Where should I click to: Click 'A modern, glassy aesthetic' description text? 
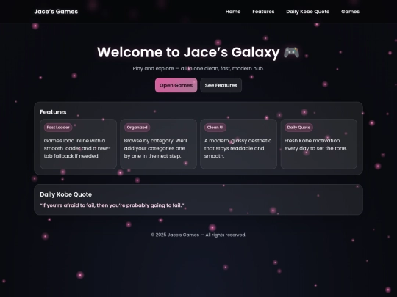pyautogui.click(x=237, y=148)
